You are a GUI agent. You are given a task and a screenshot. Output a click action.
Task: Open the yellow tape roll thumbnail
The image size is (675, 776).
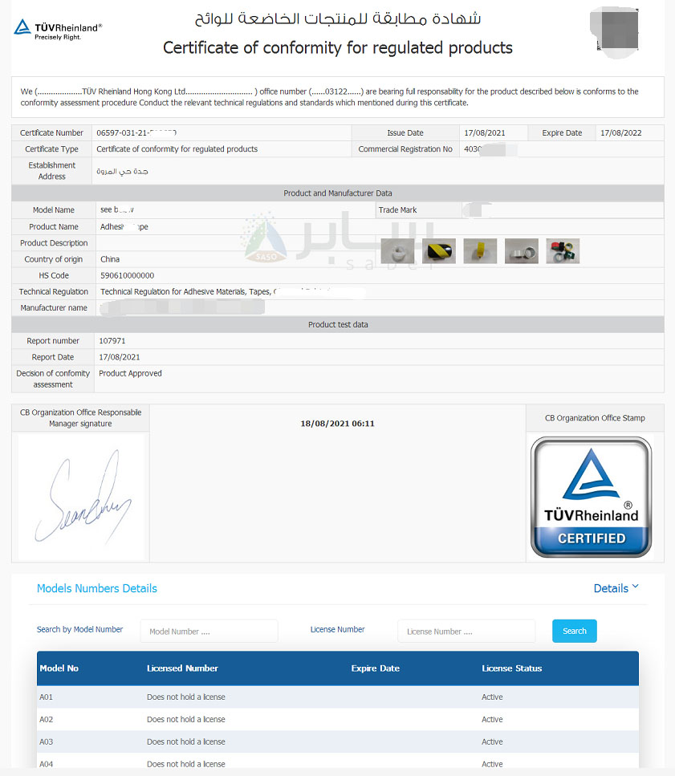(480, 251)
